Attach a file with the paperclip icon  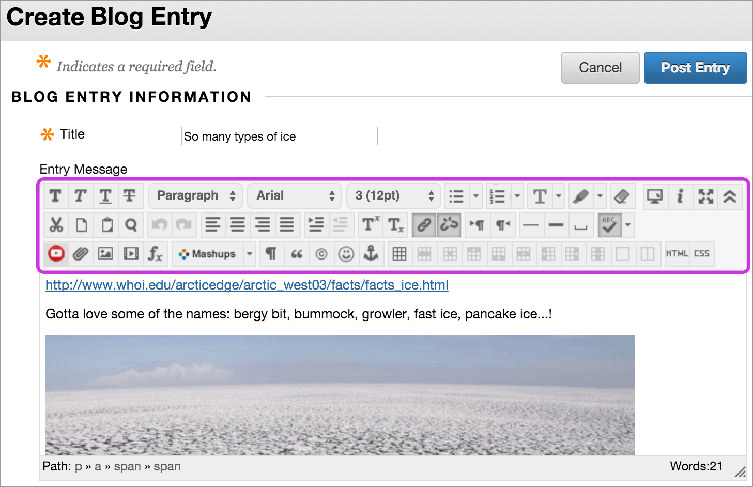pyautogui.click(x=81, y=253)
